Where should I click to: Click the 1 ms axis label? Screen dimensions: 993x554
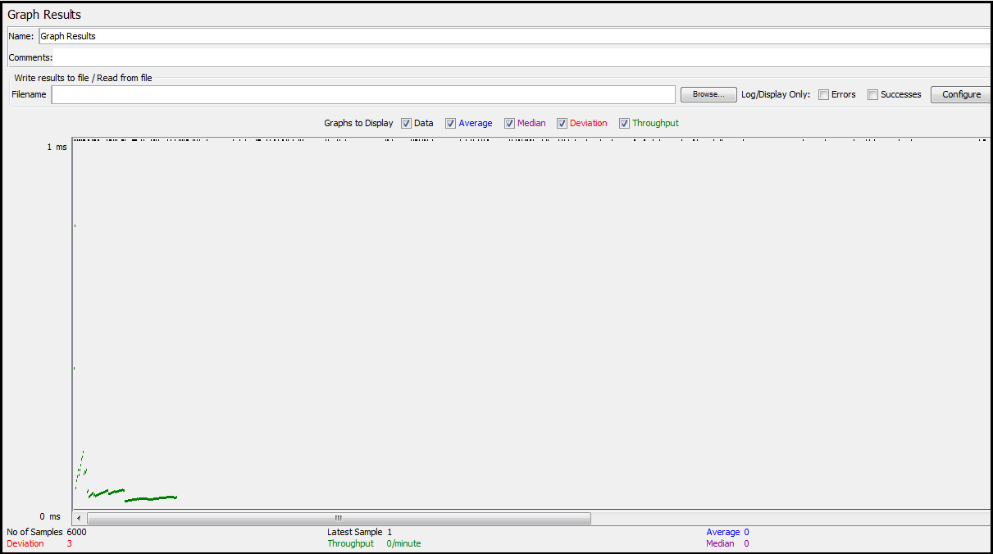(x=57, y=147)
